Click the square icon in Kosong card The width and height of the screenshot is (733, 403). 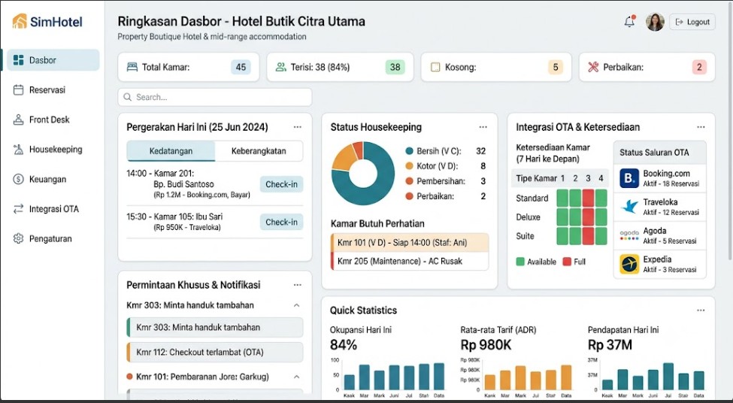(x=435, y=68)
